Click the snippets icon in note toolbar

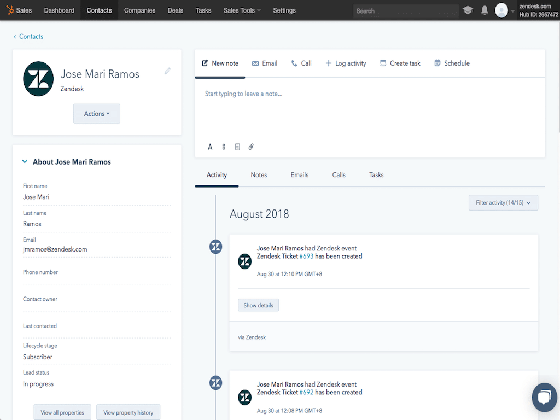coord(224,147)
